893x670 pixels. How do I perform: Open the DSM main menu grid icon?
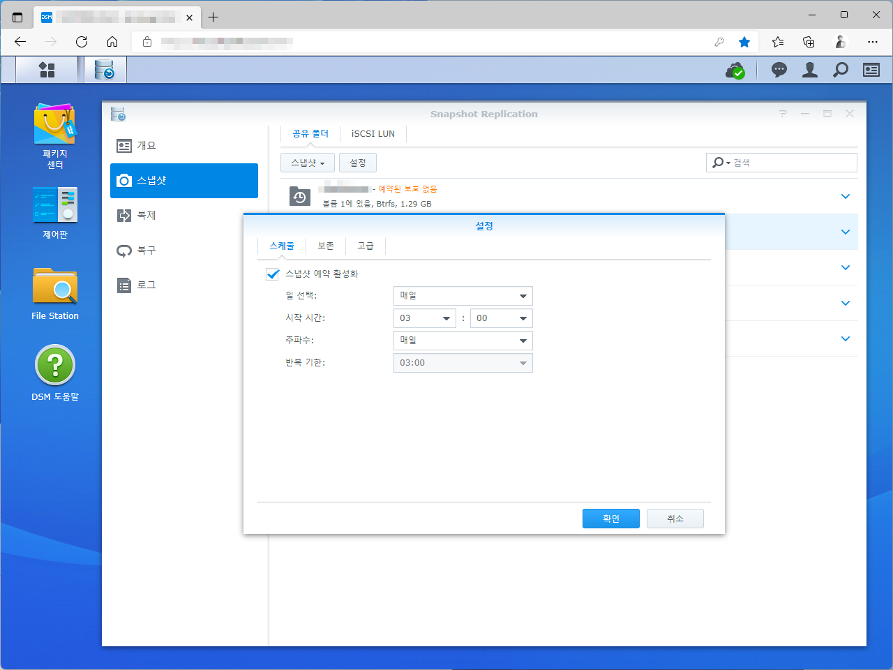click(x=47, y=70)
